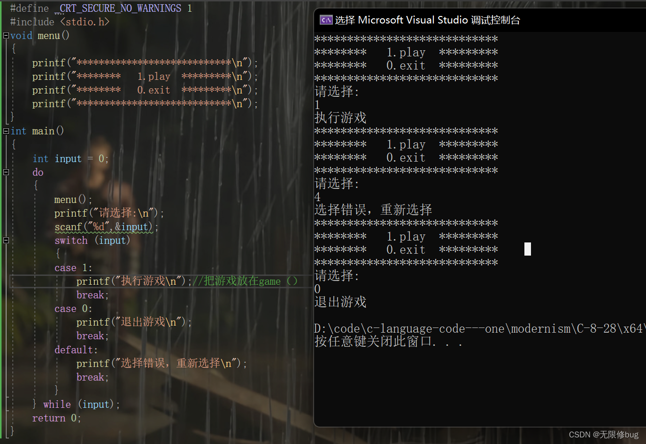Collapse the int main() function block
Image resolution: width=646 pixels, height=444 pixels.
6,131
